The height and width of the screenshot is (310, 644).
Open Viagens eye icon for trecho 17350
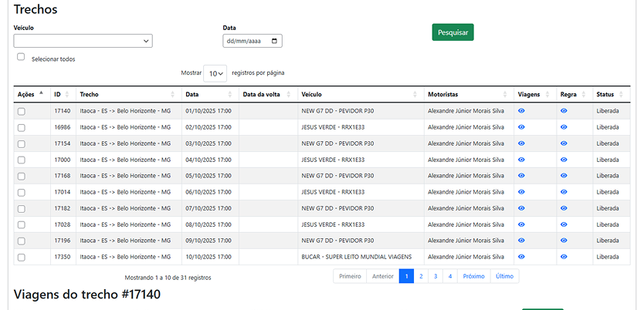point(521,257)
